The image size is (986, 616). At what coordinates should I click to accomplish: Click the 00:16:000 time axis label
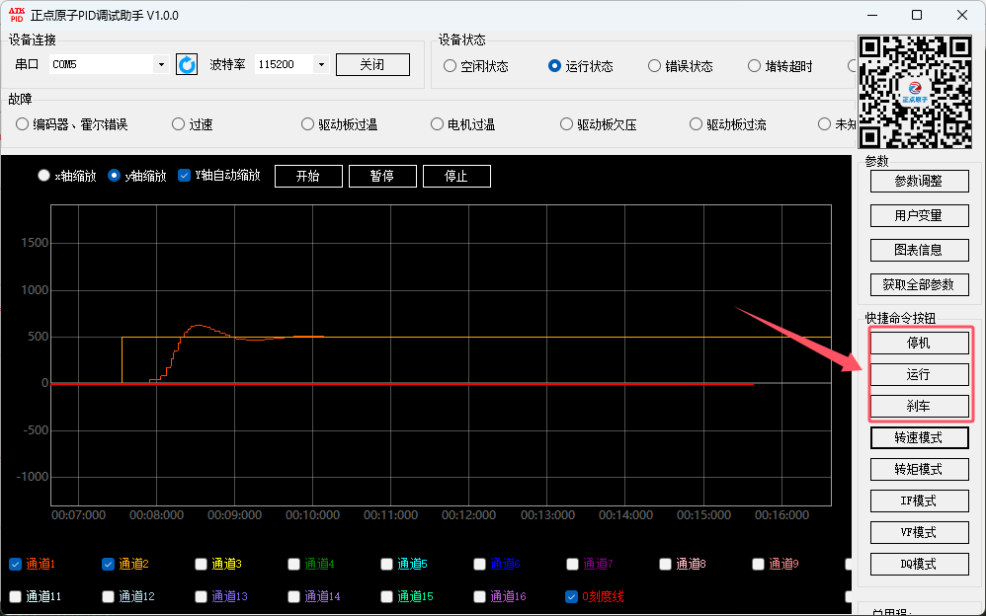click(781, 514)
